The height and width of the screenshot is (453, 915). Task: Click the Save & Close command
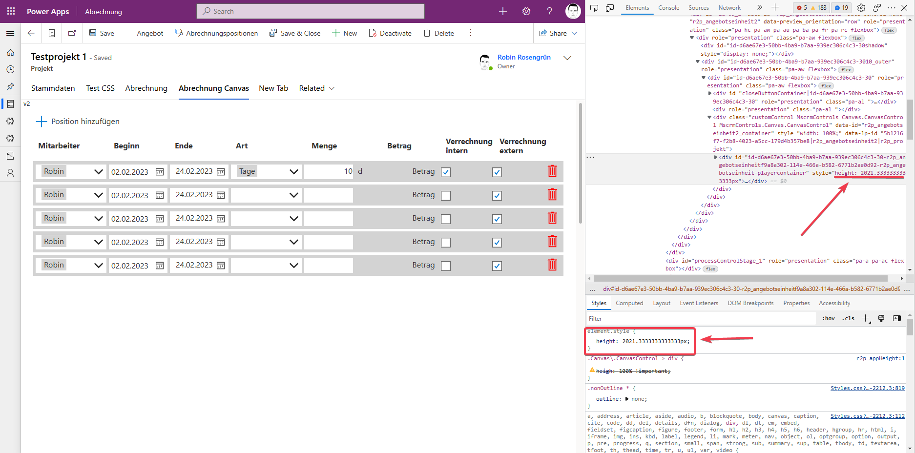click(x=295, y=33)
